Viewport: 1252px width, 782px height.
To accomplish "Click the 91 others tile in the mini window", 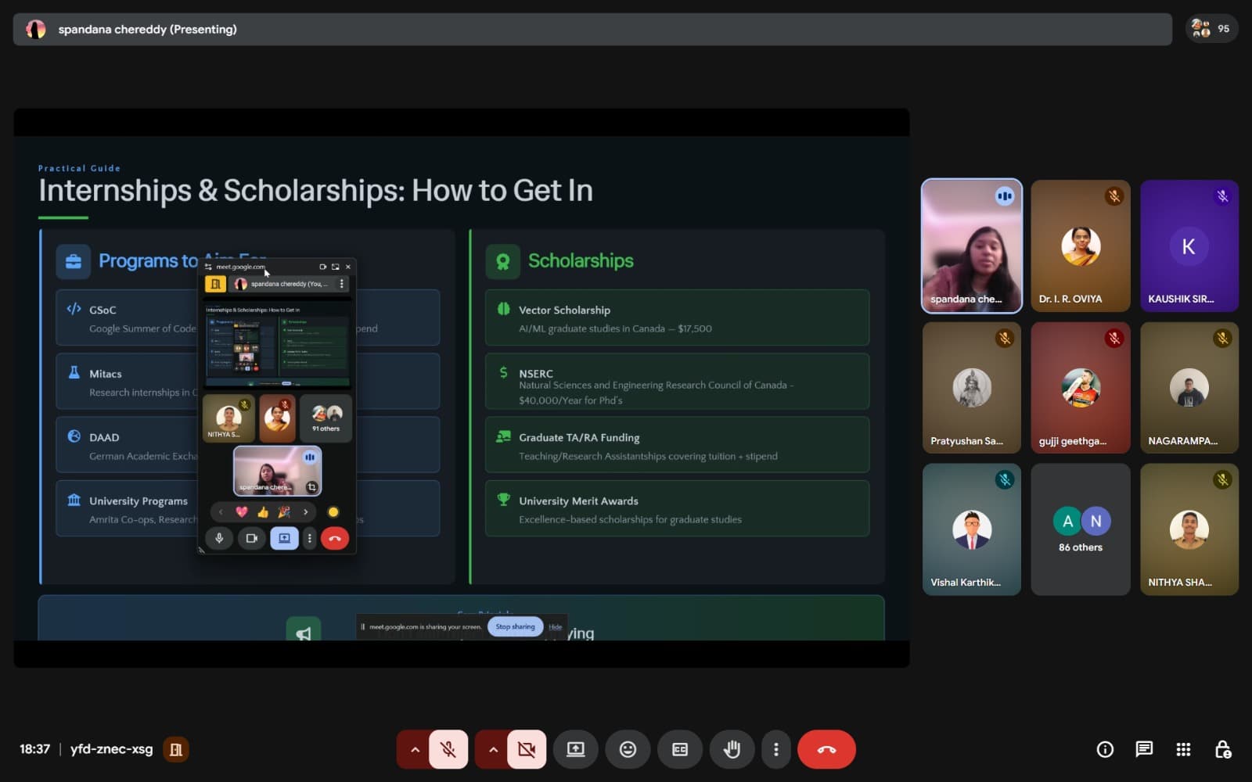I will coord(326,418).
